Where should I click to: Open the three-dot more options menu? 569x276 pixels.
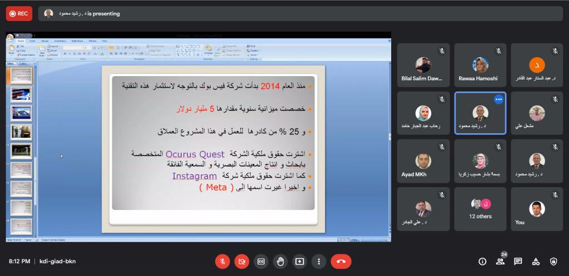(x=318, y=261)
